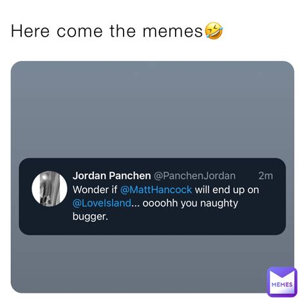Open the @MattHancock mention
305x305 pixels.
(x=156, y=190)
